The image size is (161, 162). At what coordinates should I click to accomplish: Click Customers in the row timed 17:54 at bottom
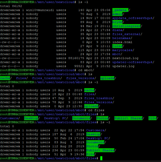[x=95, y=130]
